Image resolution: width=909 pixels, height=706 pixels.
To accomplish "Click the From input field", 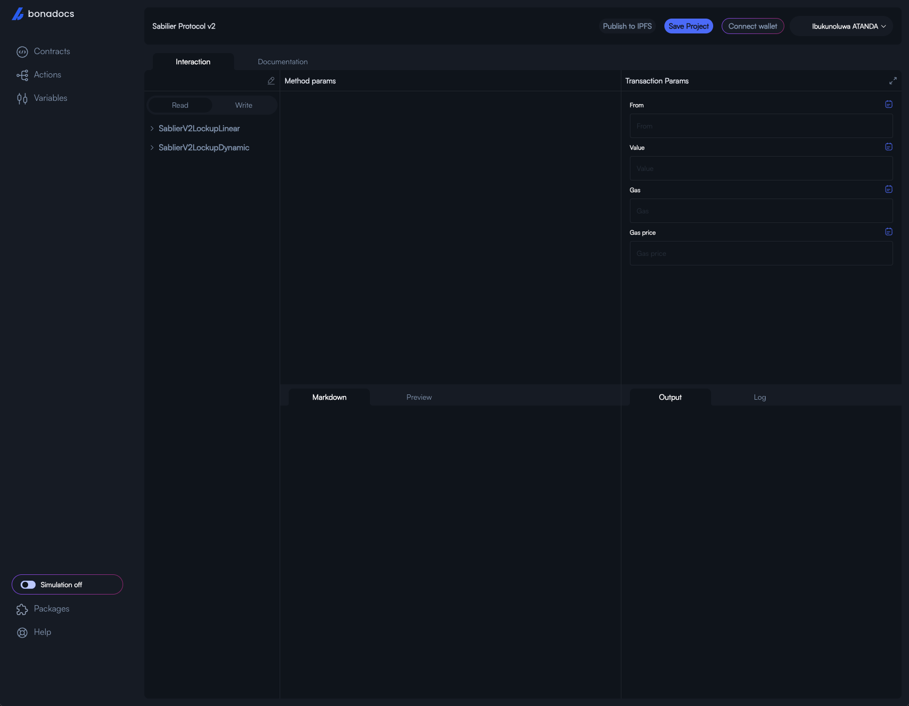I will pyautogui.click(x=761, y=126).
